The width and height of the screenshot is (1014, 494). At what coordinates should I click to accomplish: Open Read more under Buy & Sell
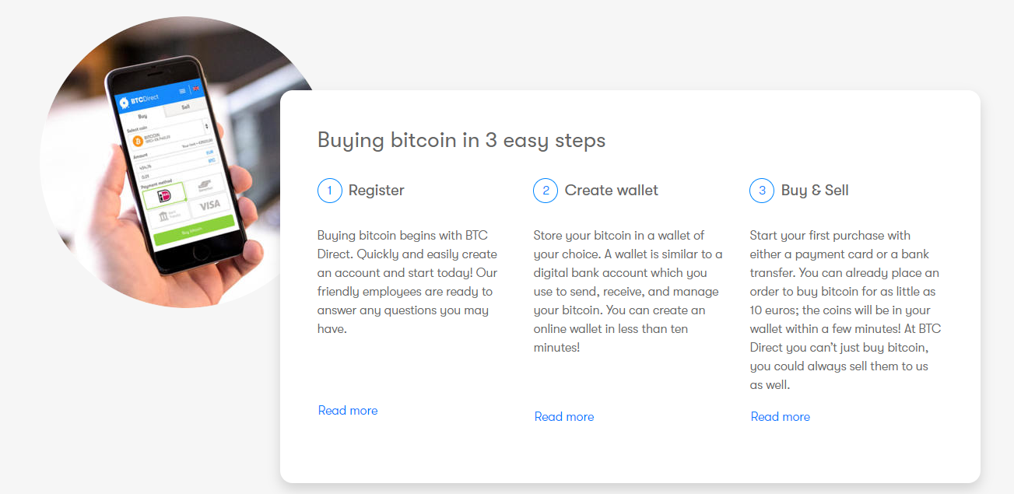click(781, 417)
